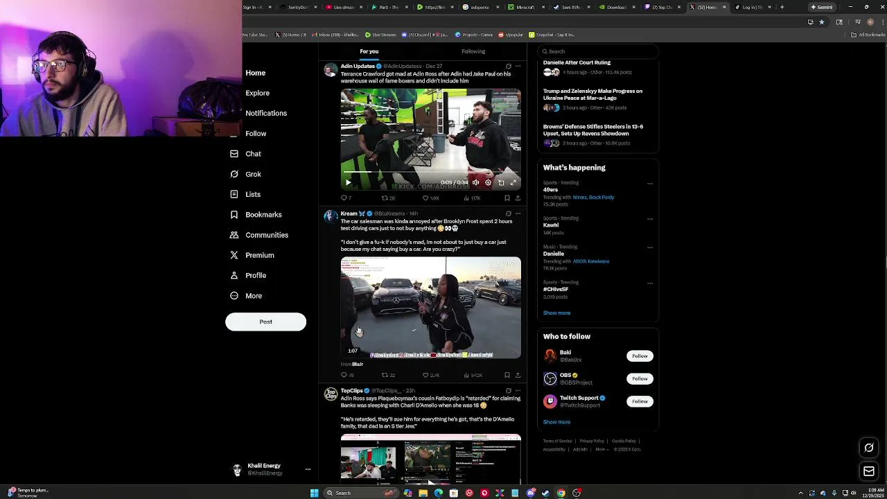Open more options on TopClips post

click(x=518, y=391)
